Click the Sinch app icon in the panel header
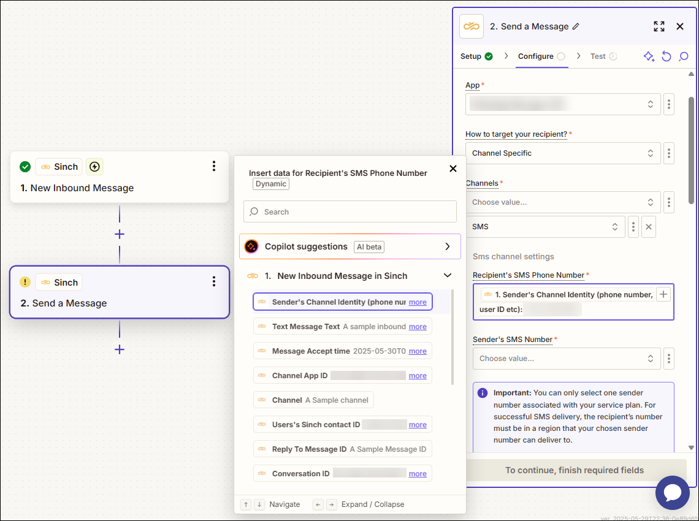 pos(471,26)
